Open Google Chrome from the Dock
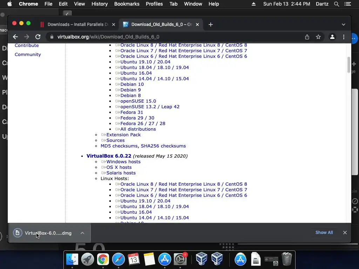 [103, 260]
